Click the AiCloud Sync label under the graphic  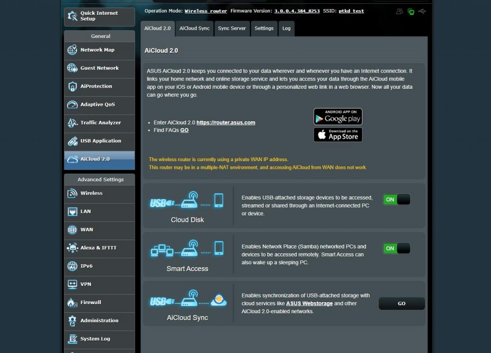tap(187, 318)
